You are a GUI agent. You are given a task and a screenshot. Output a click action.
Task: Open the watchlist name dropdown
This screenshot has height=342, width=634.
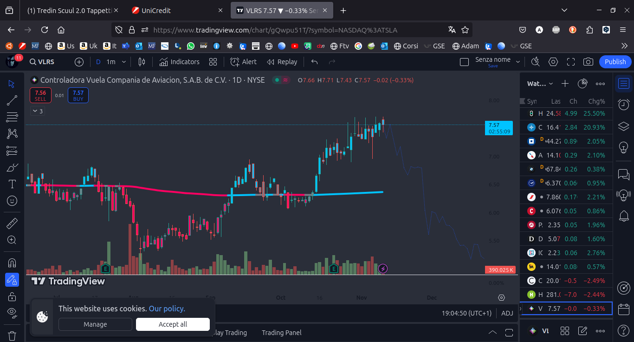540,84
